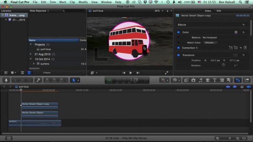The height and width of the screenshot is (142, 253).
Task: Open the Titles browser T icon
Action: pyautogui.click(x=215, y=80)
